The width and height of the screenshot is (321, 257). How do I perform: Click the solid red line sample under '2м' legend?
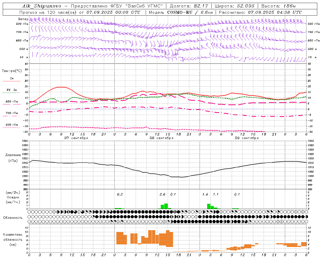(12, 81)
